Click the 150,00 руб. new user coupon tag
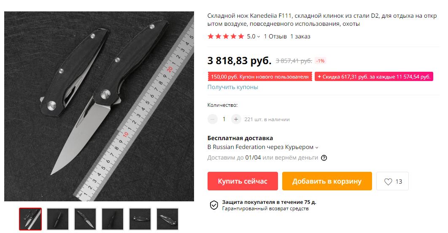This screenshot has width=448, height=233. 260,77
